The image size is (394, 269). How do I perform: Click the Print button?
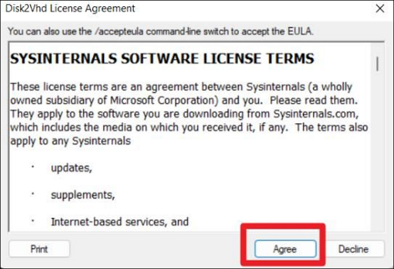click(39, 249)
